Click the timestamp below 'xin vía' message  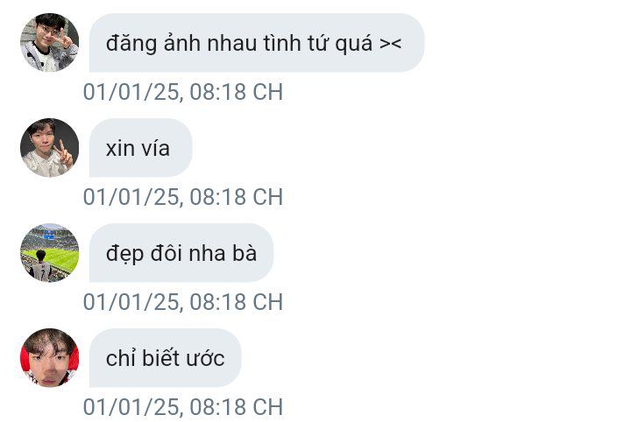(183, 197)
